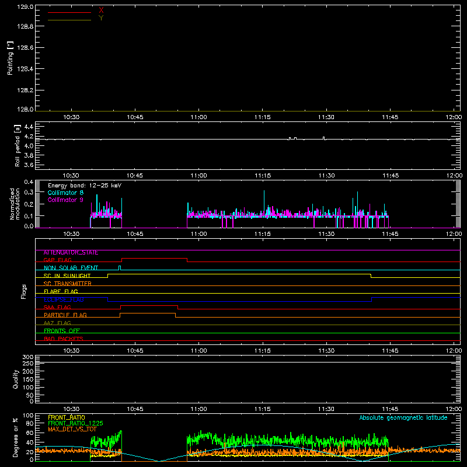Click the 128.4 pointing tick label
This screenshot has height=467, width=467.
pyautogui.click(x=25, y=69)
